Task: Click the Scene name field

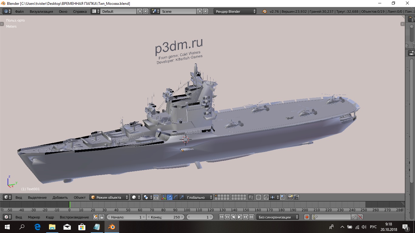Action: [x=178, y=11]
